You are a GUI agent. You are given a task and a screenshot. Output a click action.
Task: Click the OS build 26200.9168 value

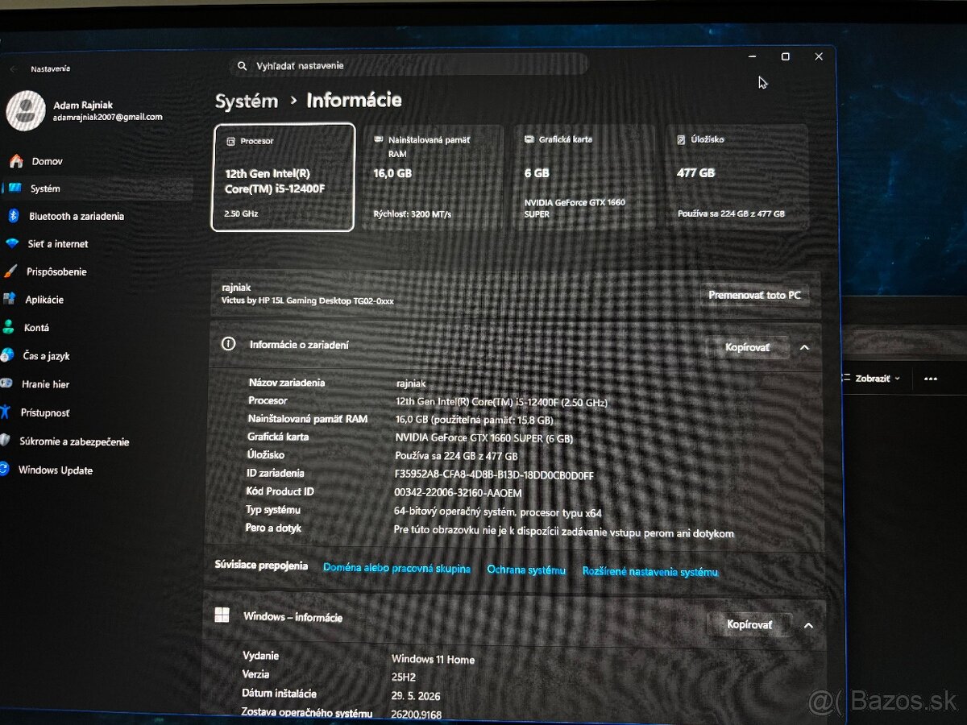pyautogui.click(x=416, y=714)
